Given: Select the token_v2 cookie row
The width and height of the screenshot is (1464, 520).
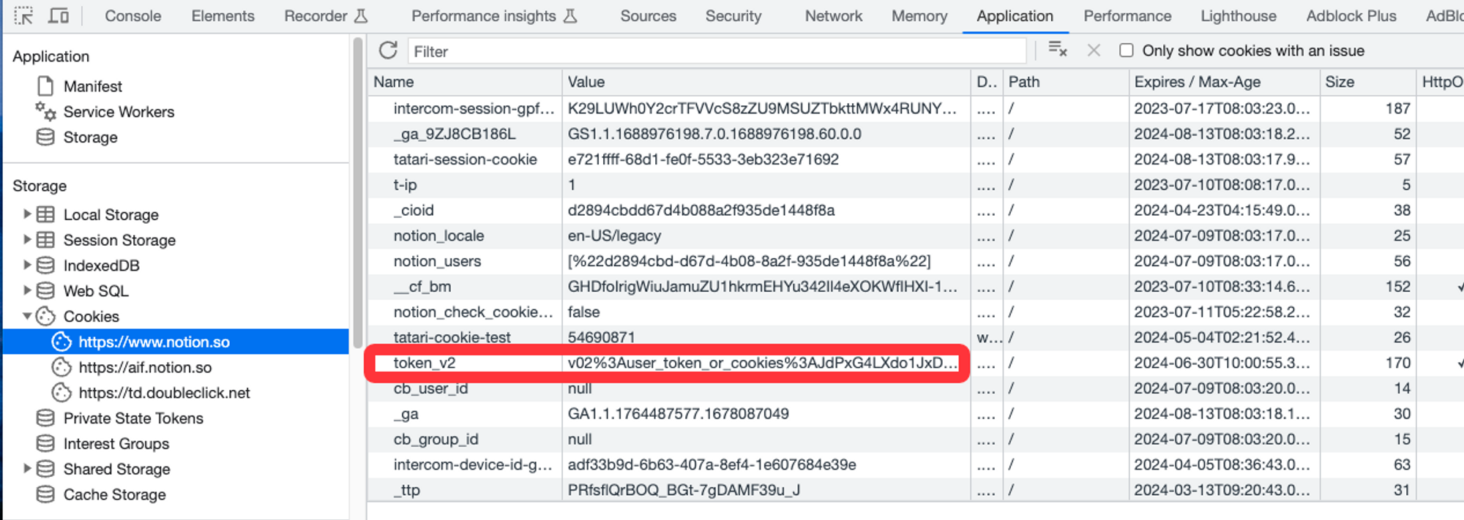Looking at the screenshot, I should point(915,363).
